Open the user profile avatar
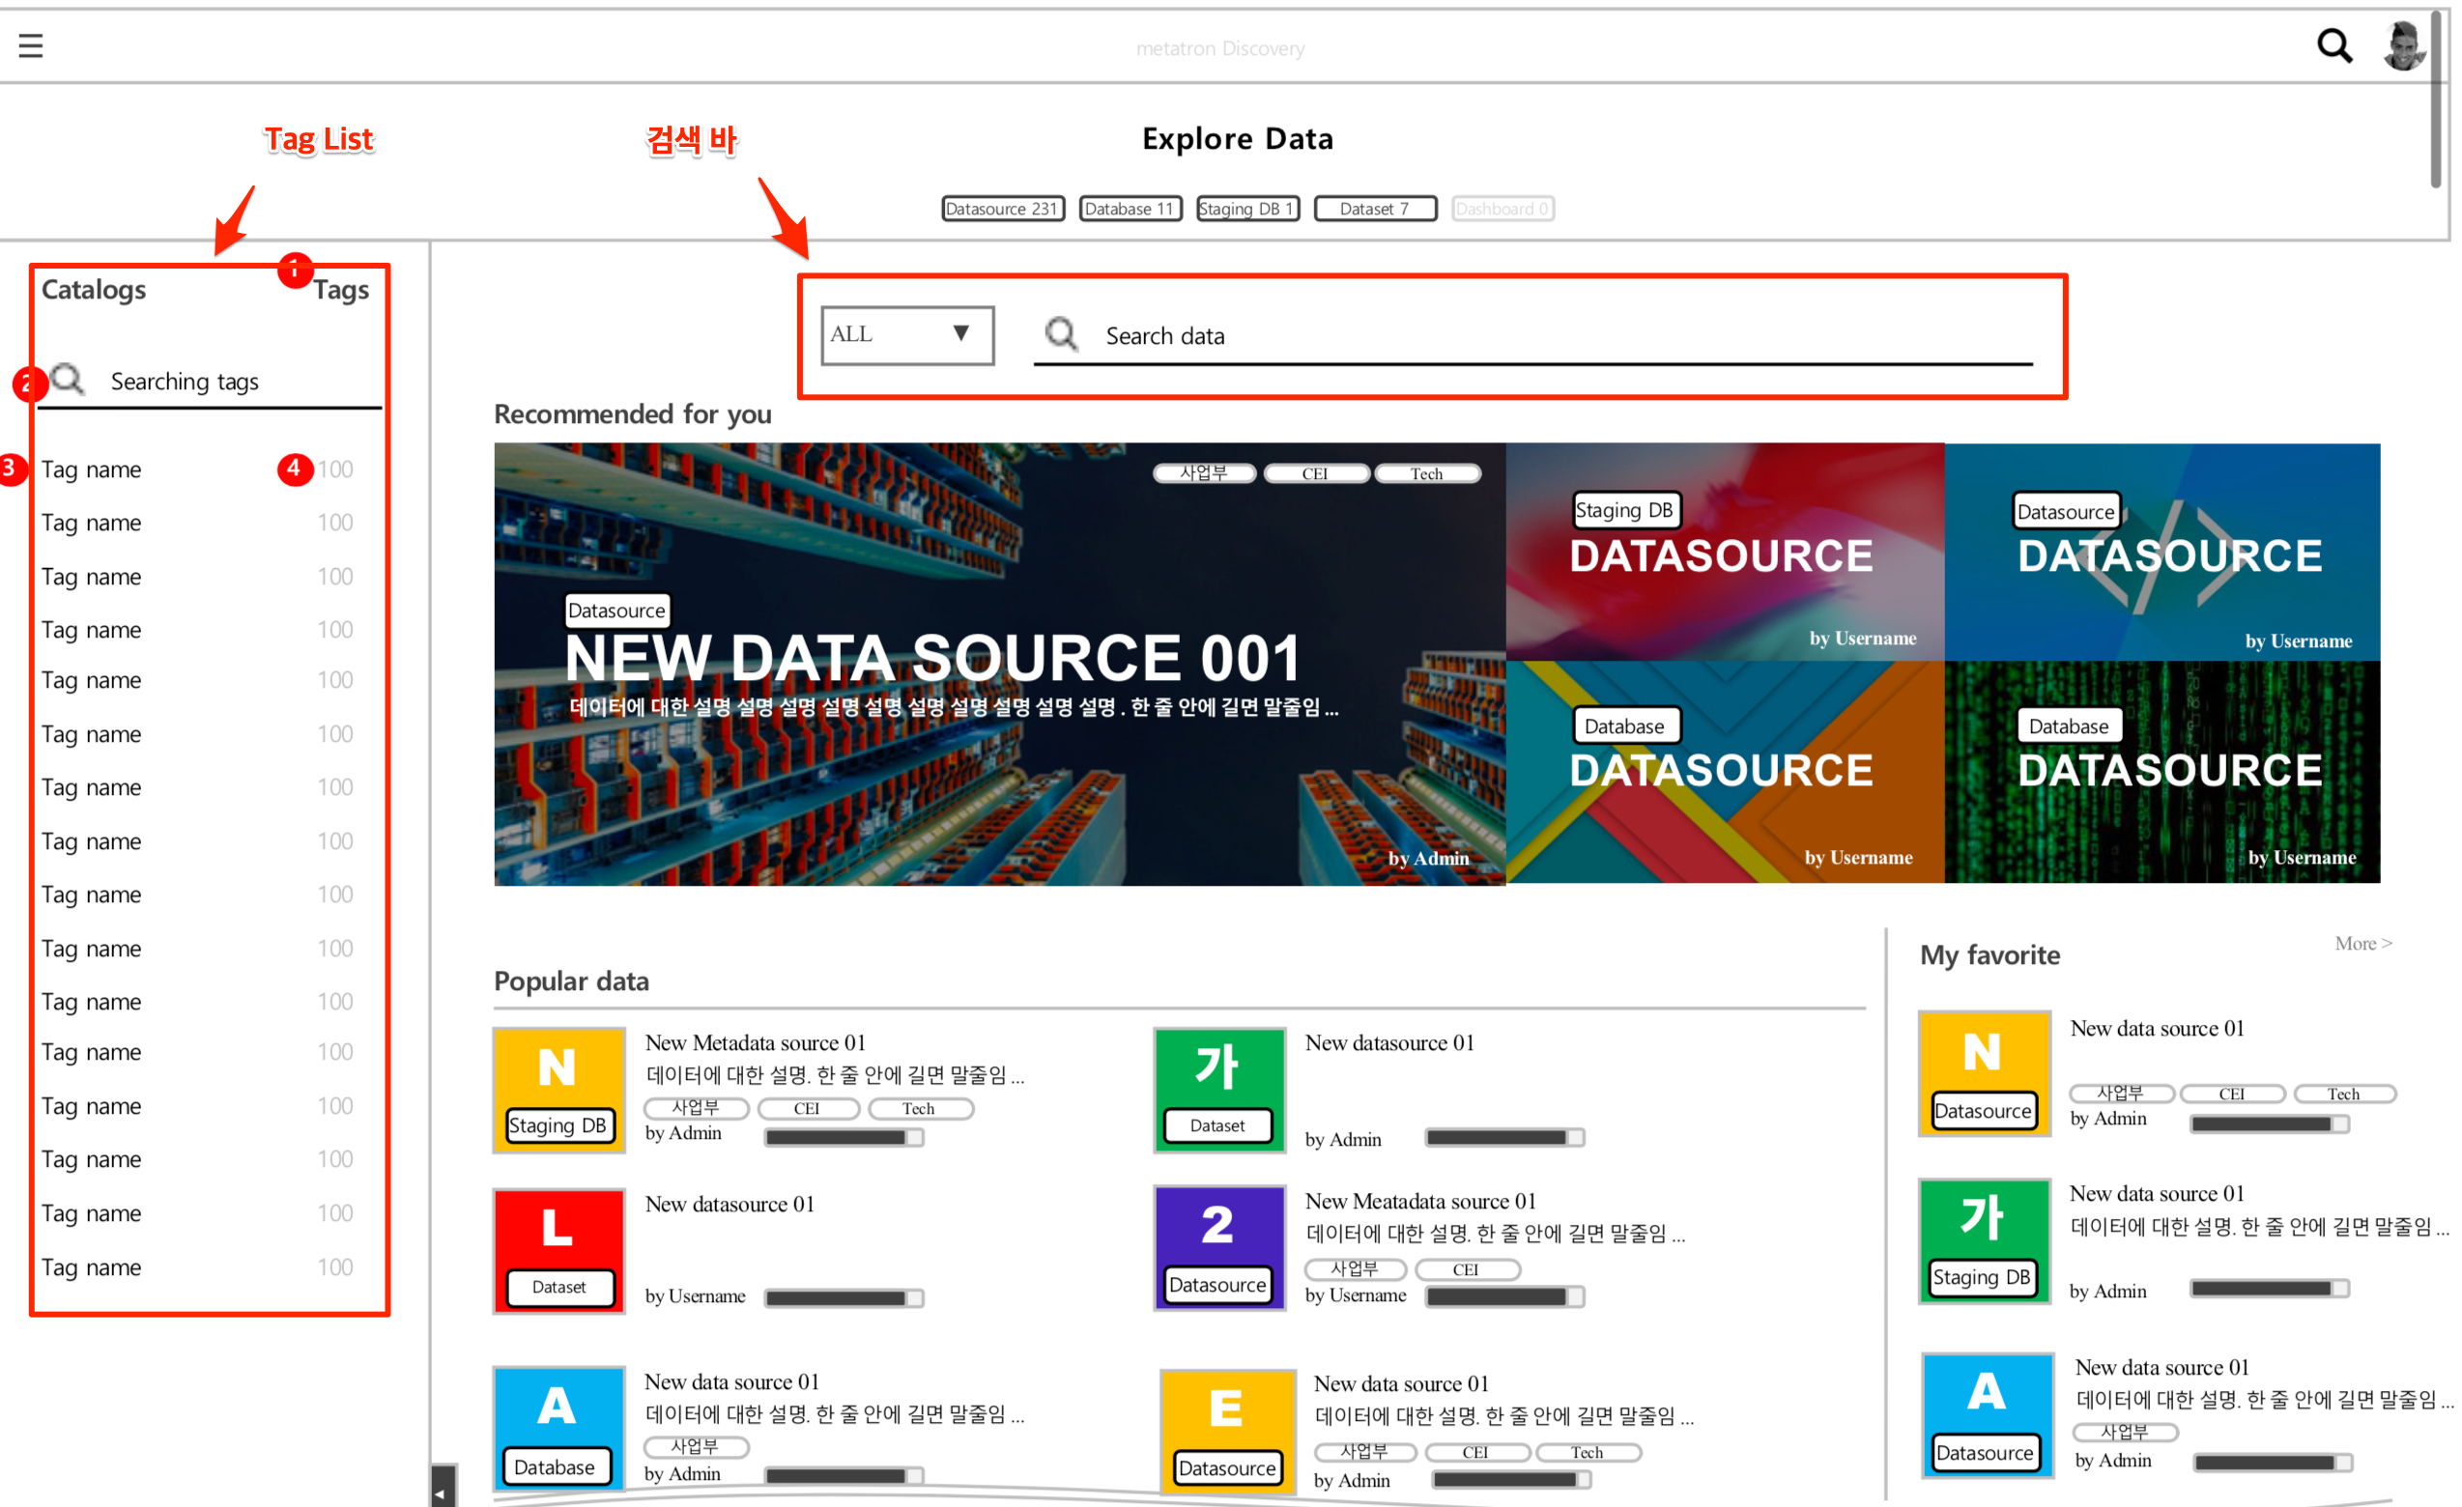The image size is (2462, 1507). 2402,46
